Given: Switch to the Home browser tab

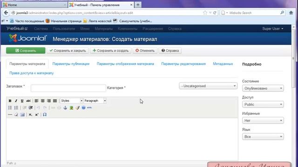Looking at the screenshot, I should pos(34,5).
